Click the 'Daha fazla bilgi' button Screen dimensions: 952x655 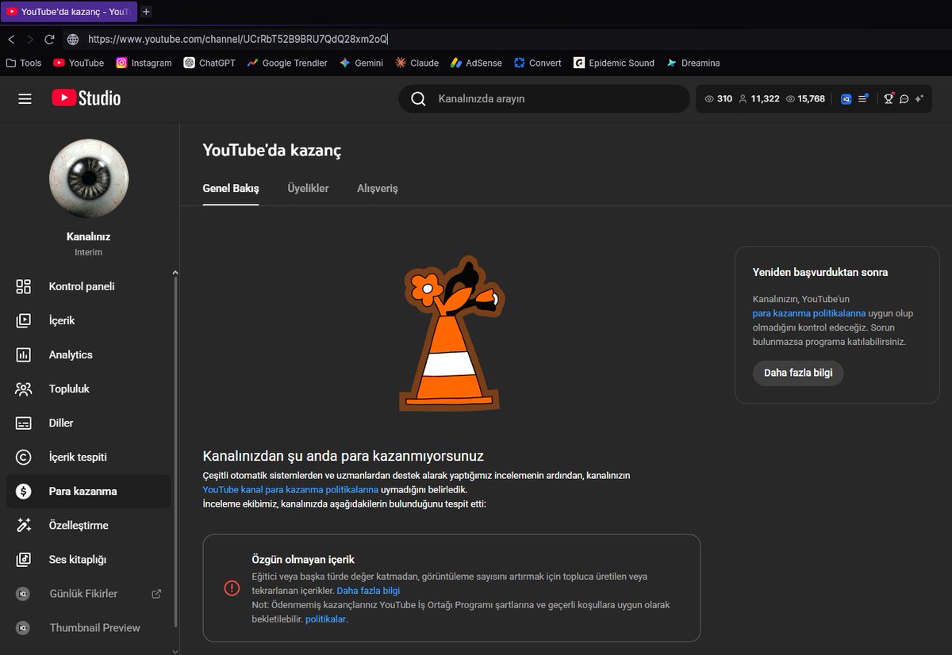(x=798, y=373)
